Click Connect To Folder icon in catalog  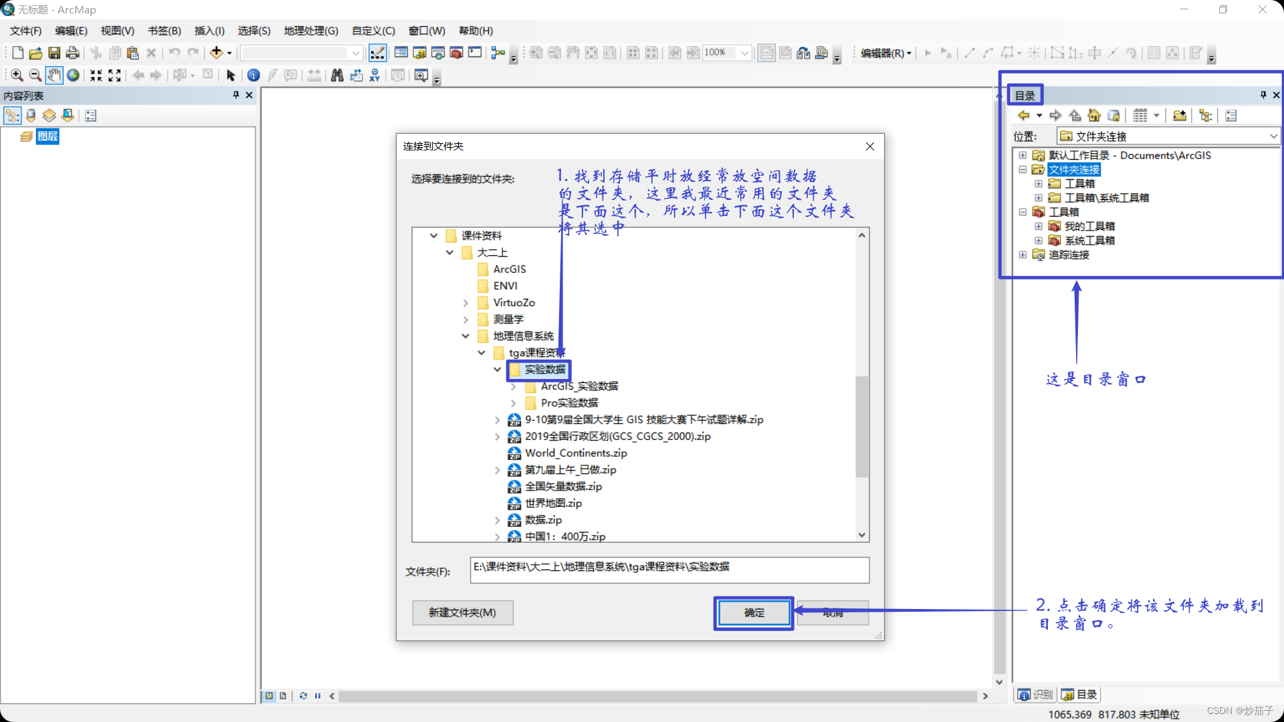tap(1180, 116)
